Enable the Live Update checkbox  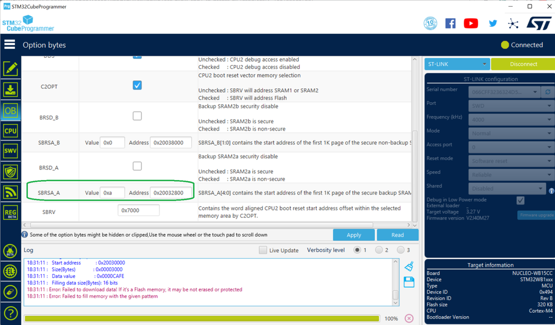[263, 250]
